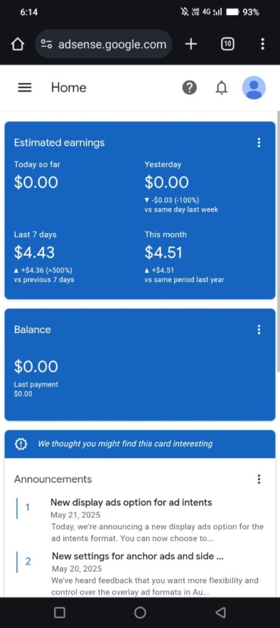Open 'New settings for anchor ads' announcement
This screenshot has height=628, width=280.
pos(138,556)
